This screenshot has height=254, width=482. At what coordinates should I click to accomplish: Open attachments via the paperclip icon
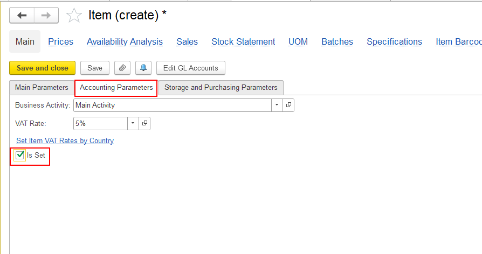[122, 68]
